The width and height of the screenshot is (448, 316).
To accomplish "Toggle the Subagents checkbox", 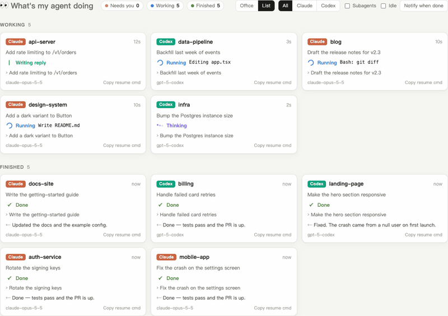I will [x=347, y=6].
